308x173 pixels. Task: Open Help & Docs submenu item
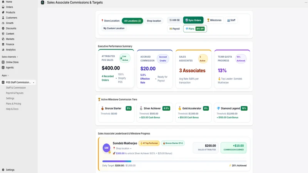[x=12, y=109]
